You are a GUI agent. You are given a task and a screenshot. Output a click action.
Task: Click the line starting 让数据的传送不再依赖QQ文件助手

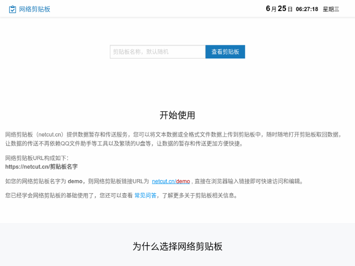[x=124, y=144]
